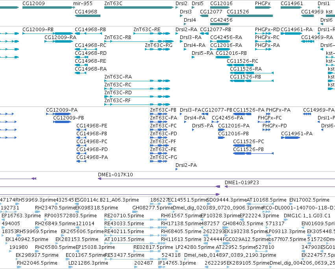Click EST AT10168.5prime

tap(267, 200)
